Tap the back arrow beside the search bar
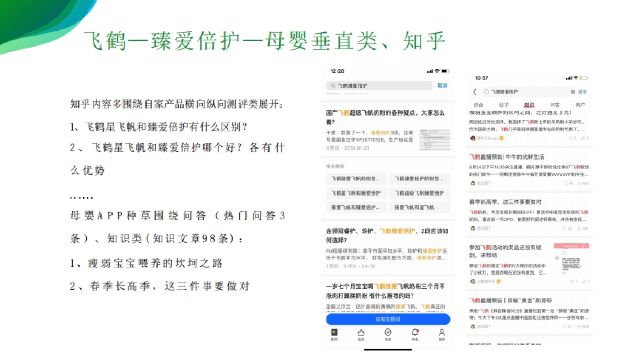 tap(475, 92)
